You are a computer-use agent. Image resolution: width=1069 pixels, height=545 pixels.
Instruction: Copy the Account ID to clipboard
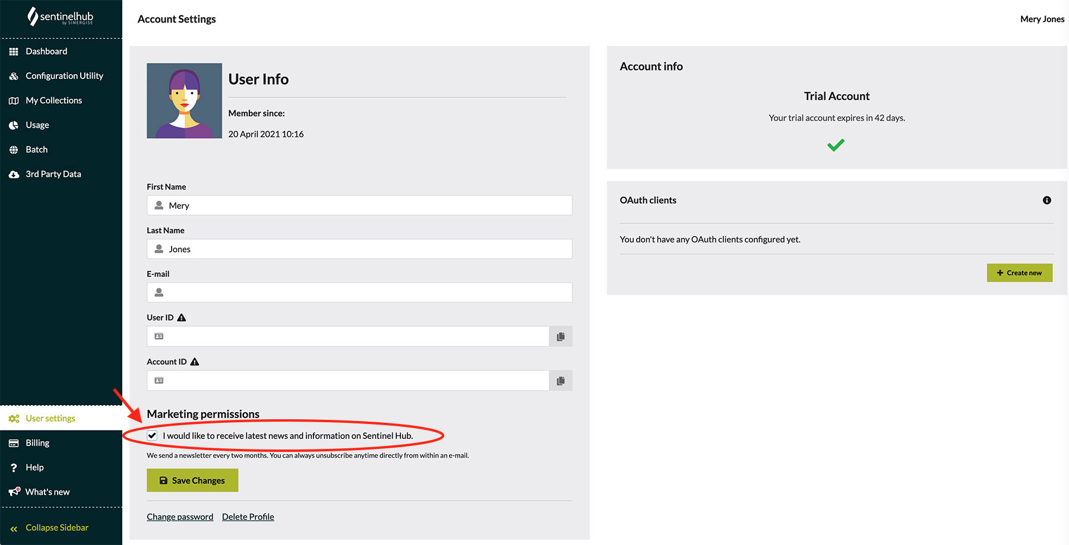pos(560,381)
